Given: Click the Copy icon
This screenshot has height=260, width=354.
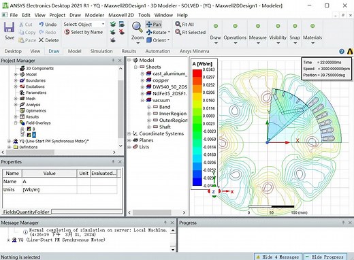Looking at the screenshot, I should click(21, 32).
